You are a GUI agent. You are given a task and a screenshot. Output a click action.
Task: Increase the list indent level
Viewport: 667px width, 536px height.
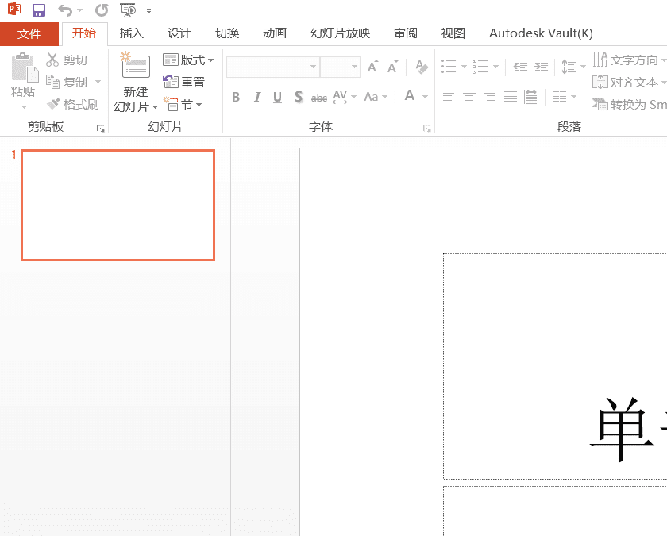(x=541, y=67)
